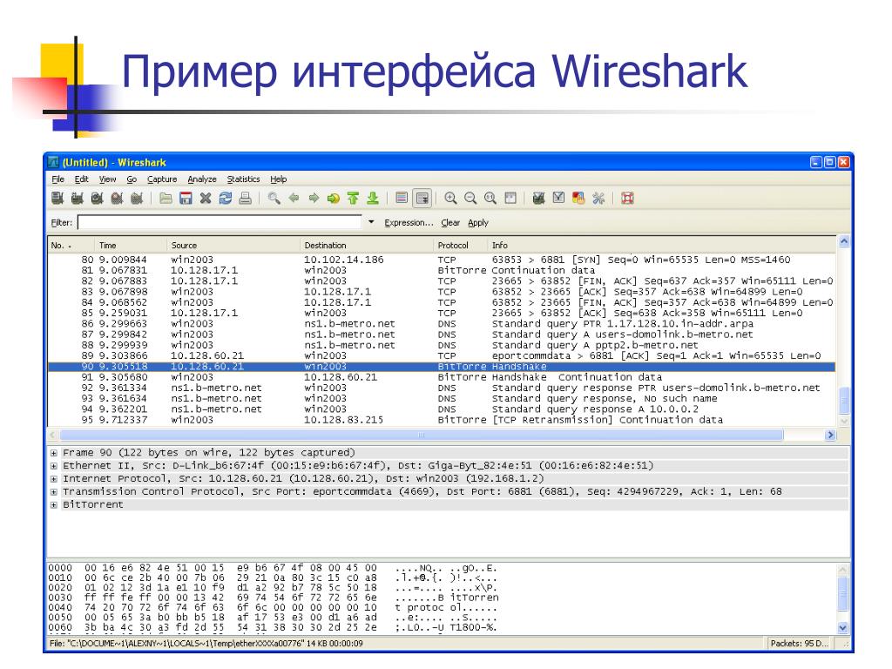
Task: Open the Edit menu
Action: [81, 179]
